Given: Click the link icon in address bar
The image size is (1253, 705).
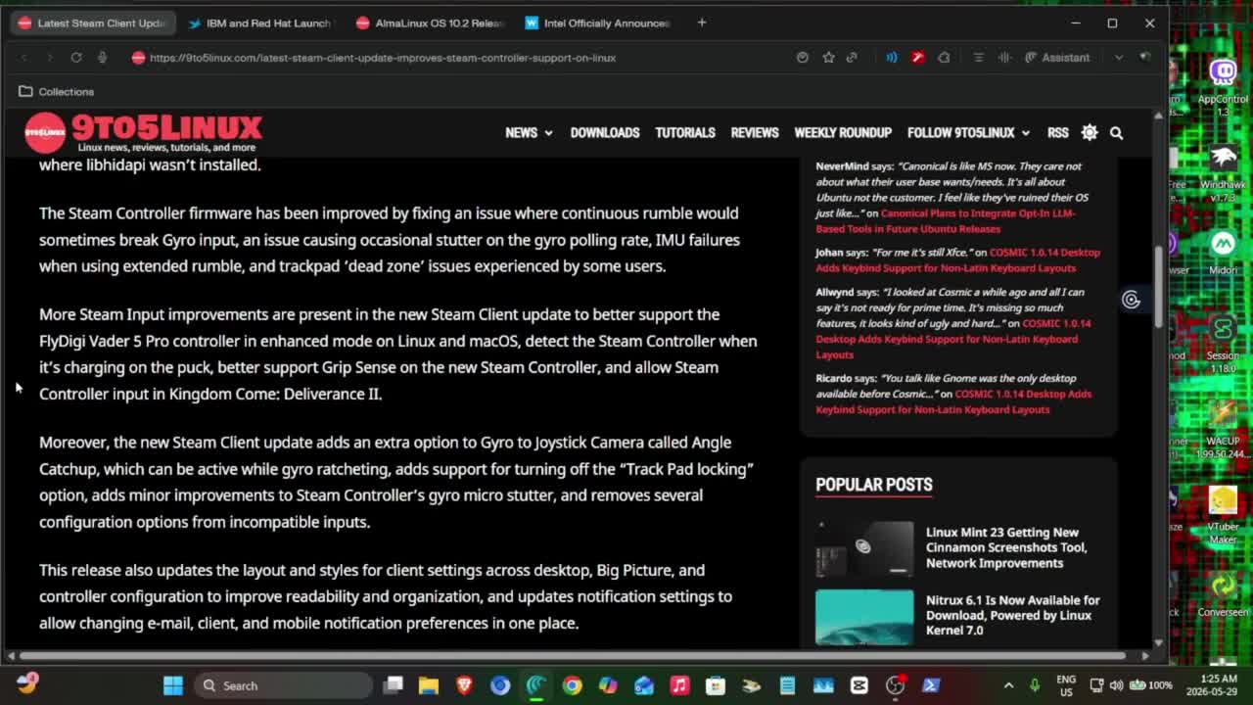Looking at the screenshot, I should [852, 58].
